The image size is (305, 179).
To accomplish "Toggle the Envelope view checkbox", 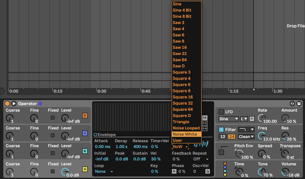I will point(95,135).
